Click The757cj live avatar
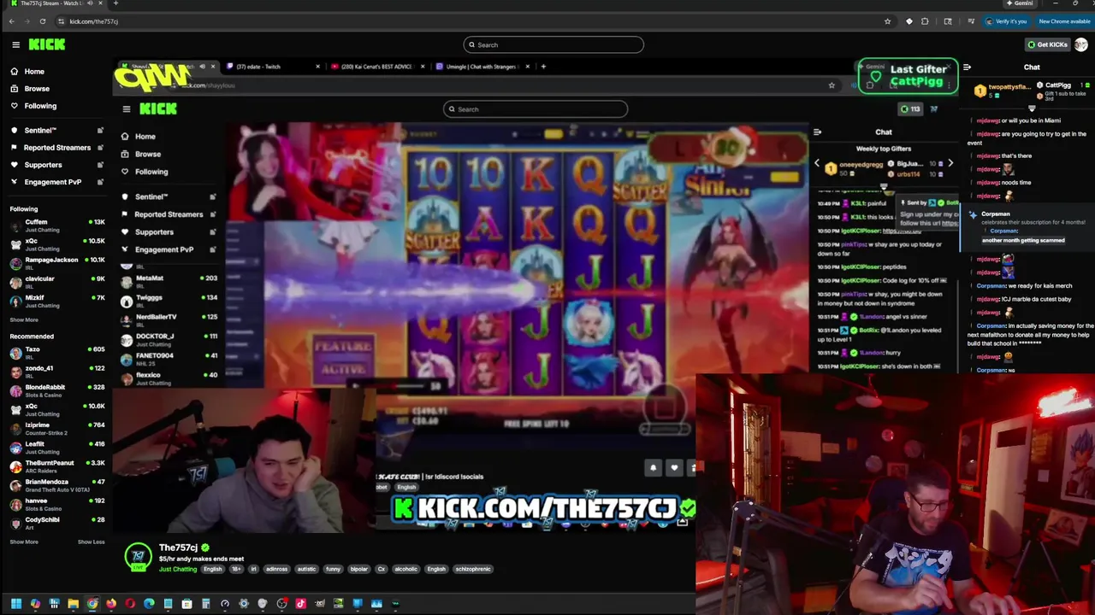 [138, 557]
